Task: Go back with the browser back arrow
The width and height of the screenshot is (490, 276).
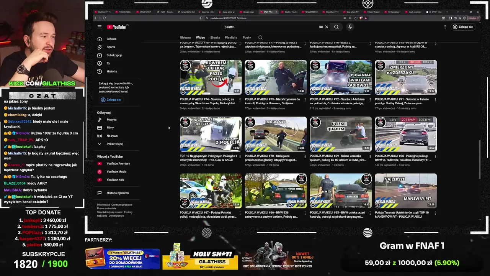Action: point(95,18)
